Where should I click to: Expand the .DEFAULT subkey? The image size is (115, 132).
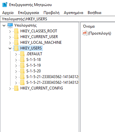(x=16, y=54)
